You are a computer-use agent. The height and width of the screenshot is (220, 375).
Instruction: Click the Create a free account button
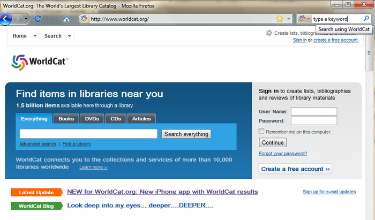click(x=295, y=169)
